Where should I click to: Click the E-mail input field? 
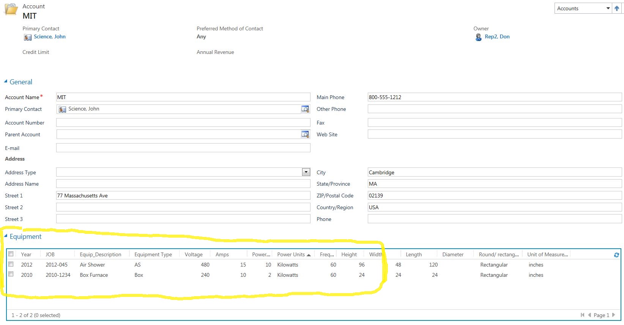click(x=183, y=148)
